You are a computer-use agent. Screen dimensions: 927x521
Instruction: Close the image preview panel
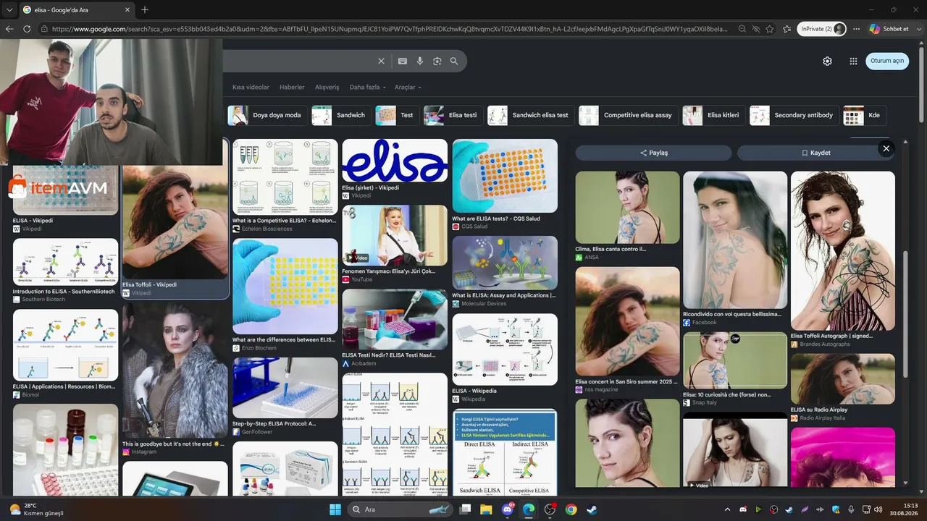click(886, 148)
